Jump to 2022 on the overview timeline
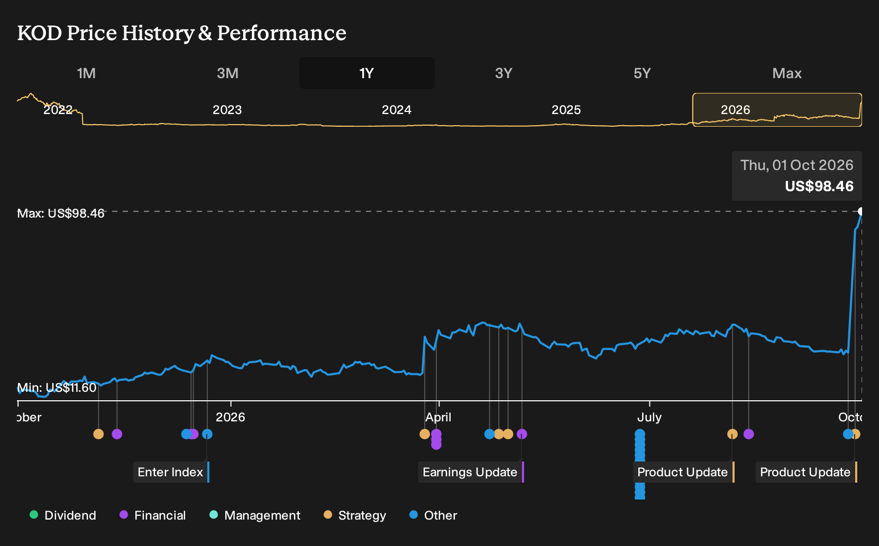Screen dimensions: 879x546 click(58, 110)
